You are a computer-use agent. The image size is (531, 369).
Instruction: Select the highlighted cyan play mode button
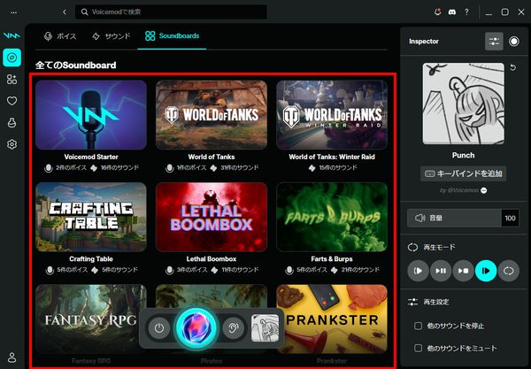click(x=486, y=271)
